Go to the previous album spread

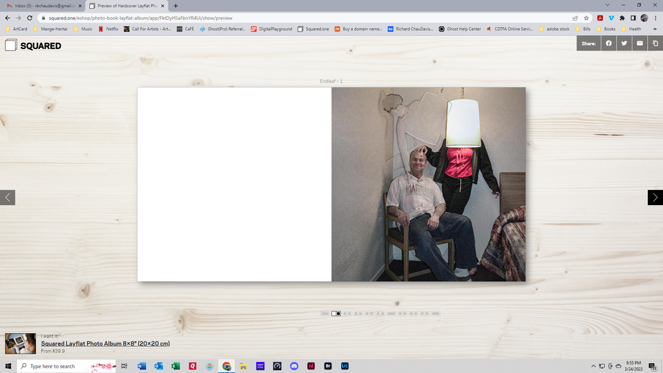tap(8, 198)
